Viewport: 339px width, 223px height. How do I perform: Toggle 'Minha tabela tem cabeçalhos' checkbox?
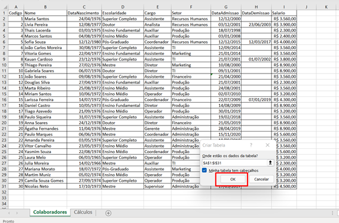[204, 170]
